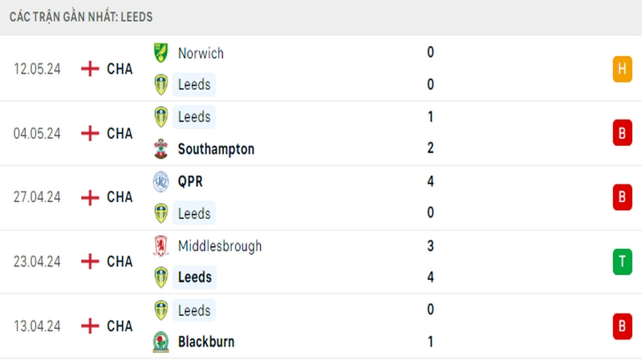Click the QPR club crest icon
Screen dimensions: 642x361
161,181
